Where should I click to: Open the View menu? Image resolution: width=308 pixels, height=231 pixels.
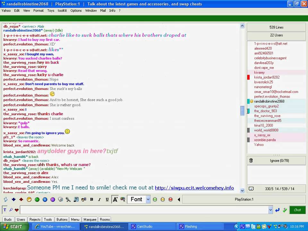coord(27,11)
